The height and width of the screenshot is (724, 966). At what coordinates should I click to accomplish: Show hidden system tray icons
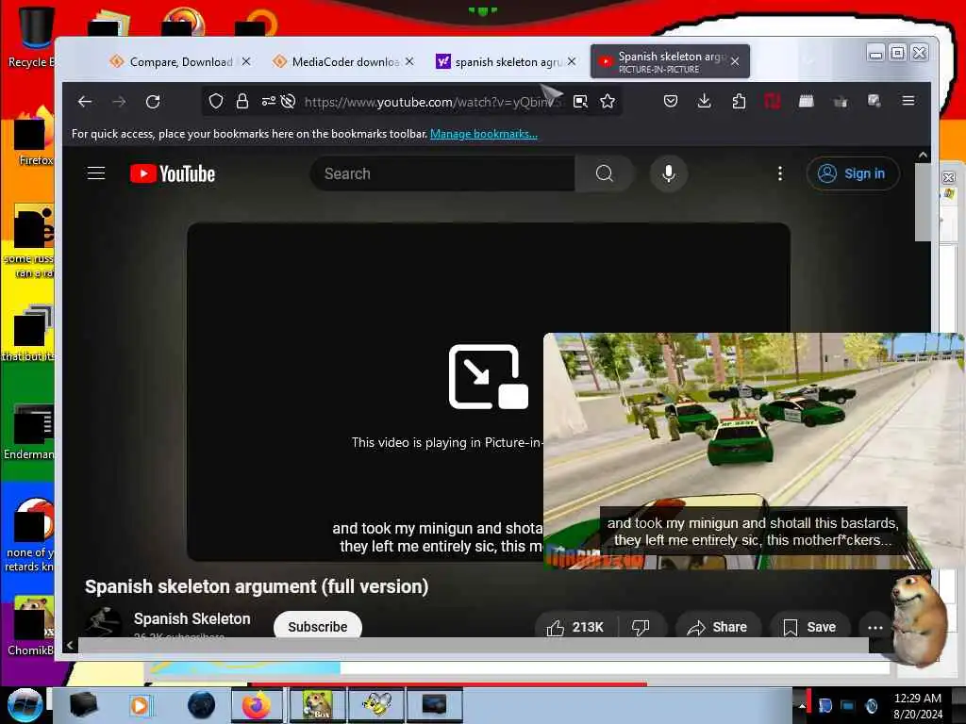(802, 706)
